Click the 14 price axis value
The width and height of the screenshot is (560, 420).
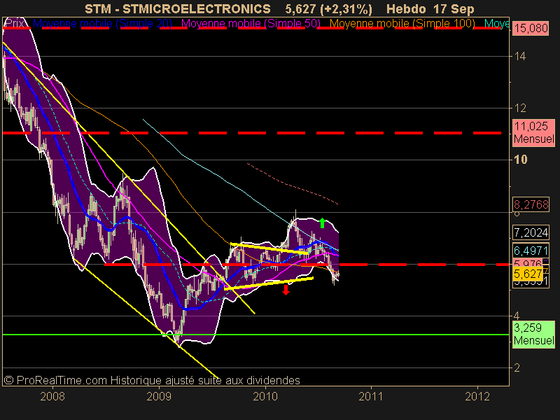pyautogui.click(x=519, y=56)
